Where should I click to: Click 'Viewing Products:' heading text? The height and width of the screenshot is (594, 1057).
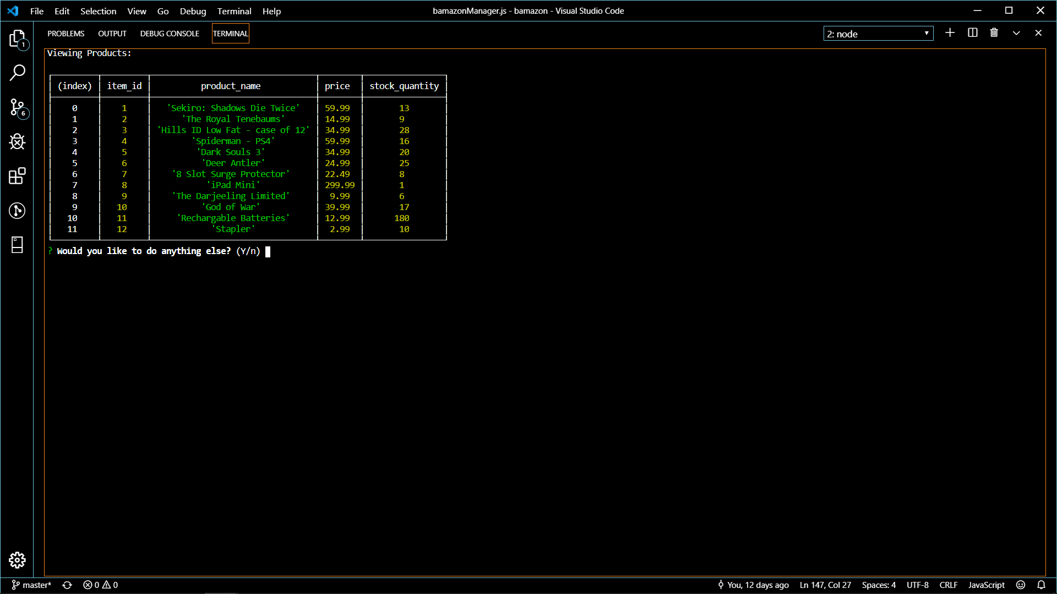(x=89, y=53)
